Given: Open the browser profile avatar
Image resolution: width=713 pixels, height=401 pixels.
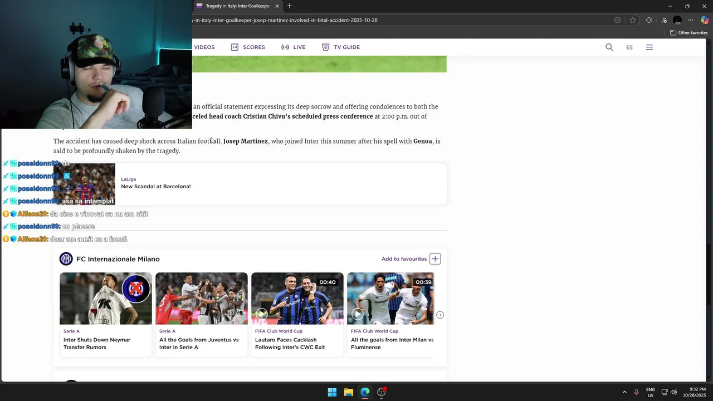Looking at the screenshot, I should point(677,20).
